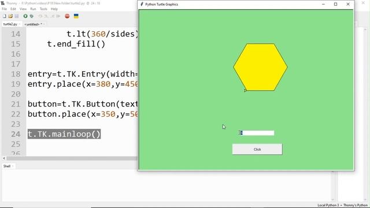Click the Click button in turtle window

click(257, 149)
